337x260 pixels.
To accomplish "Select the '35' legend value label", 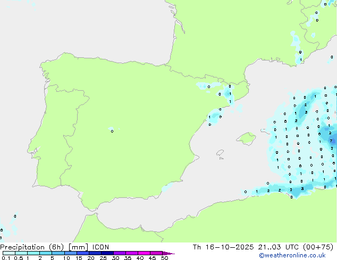I will point(128,258).
